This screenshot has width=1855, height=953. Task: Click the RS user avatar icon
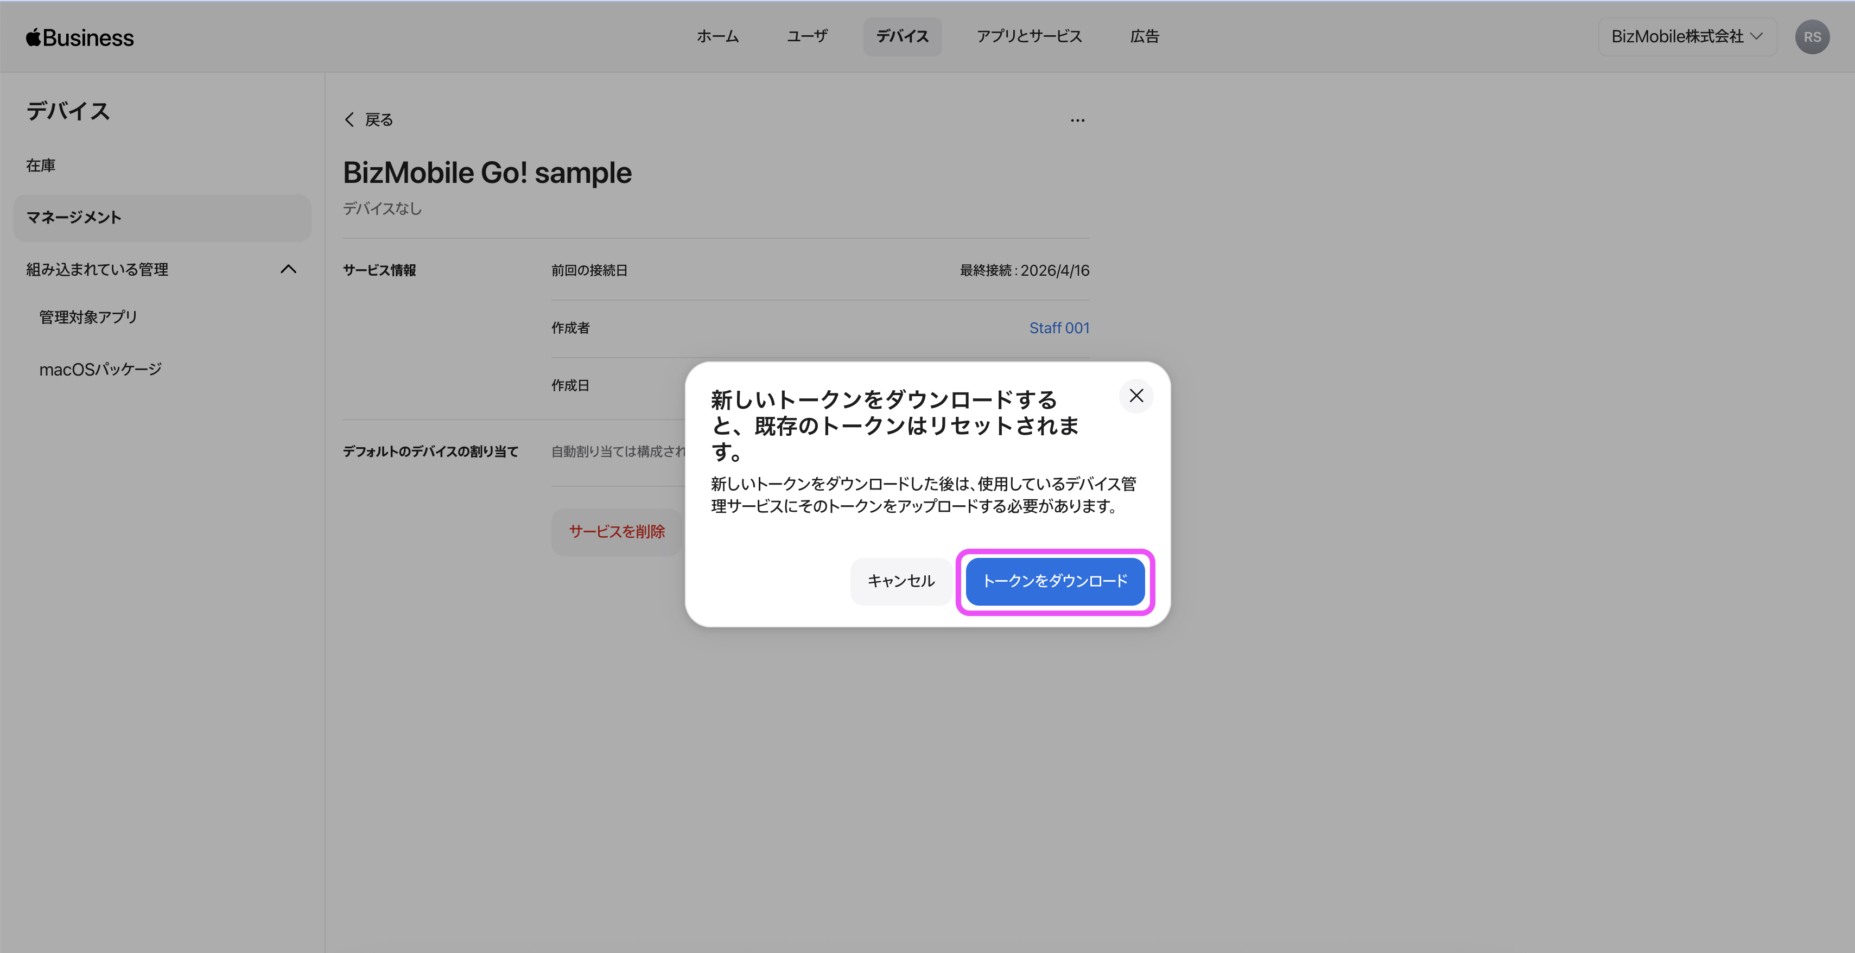tap(1812, 37)
